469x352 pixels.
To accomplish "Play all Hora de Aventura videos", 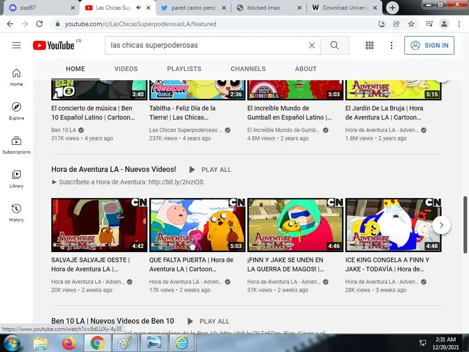I will point(210,170).
